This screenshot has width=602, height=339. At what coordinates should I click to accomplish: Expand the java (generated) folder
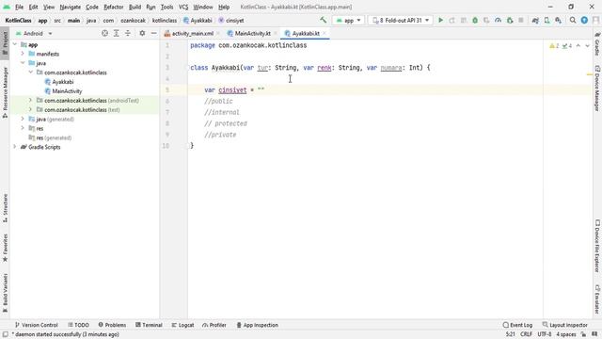(x=23, y=120)
